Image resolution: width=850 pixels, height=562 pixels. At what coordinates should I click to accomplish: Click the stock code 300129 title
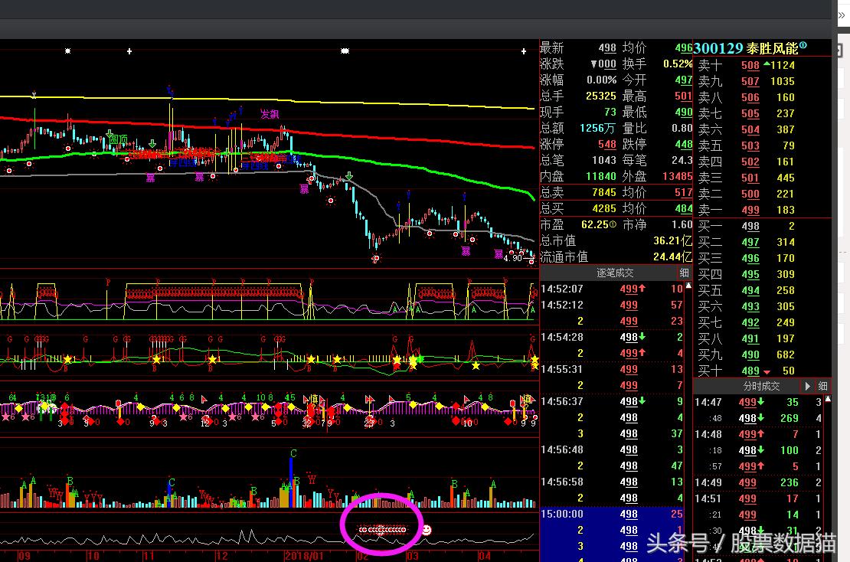click(x=718, y=48)
